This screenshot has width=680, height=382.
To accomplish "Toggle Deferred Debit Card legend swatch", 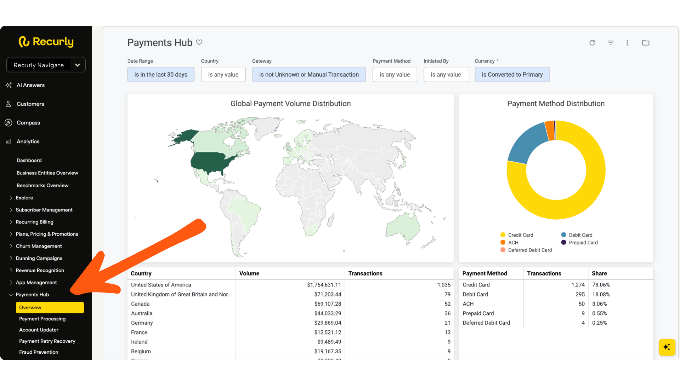I will point(503,250).
